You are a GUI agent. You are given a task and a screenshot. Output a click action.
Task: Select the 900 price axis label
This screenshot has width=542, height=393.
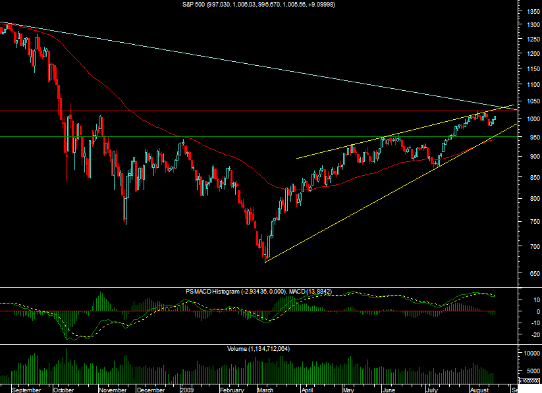(535, 157)
